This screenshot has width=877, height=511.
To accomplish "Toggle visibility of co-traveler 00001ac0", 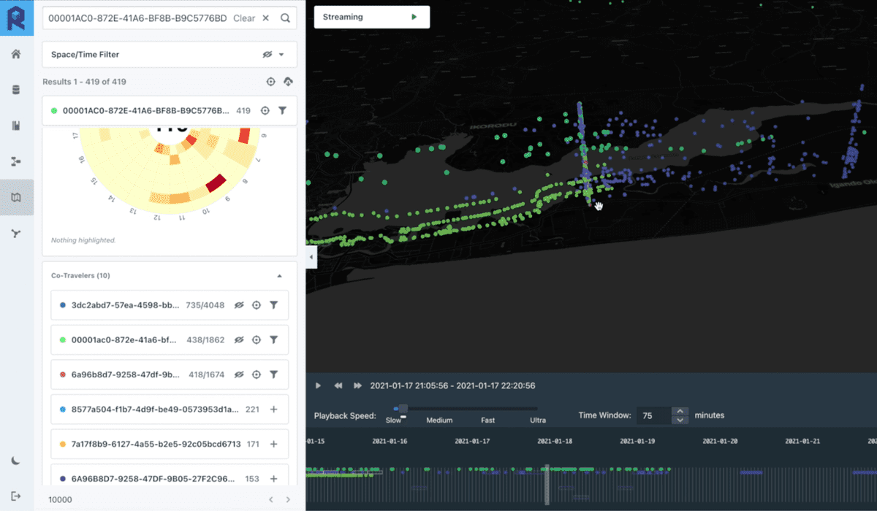I will coord(239,339).
